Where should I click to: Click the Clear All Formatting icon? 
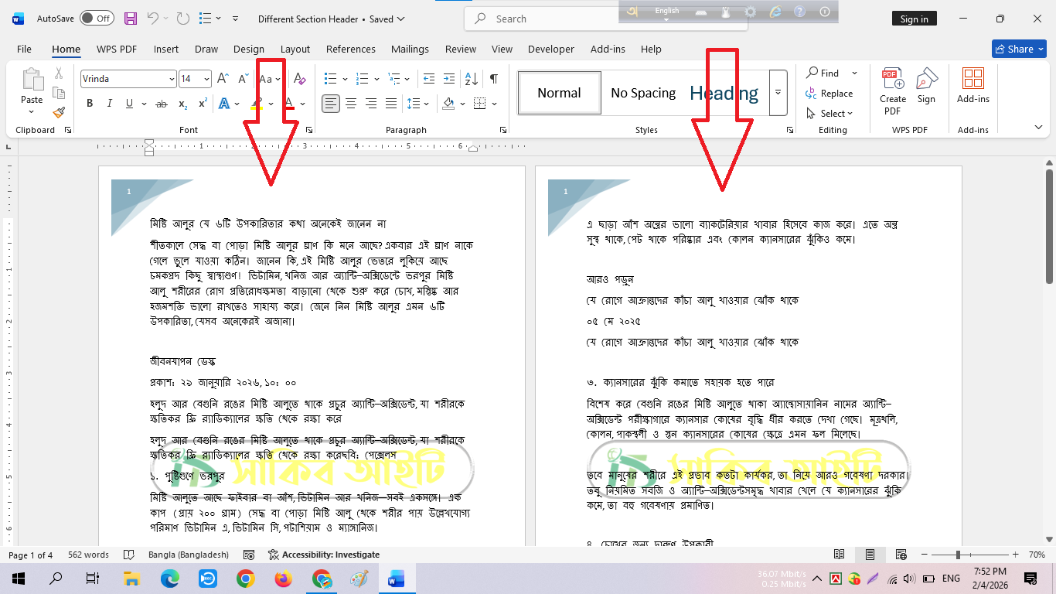(x=300, y=79)
